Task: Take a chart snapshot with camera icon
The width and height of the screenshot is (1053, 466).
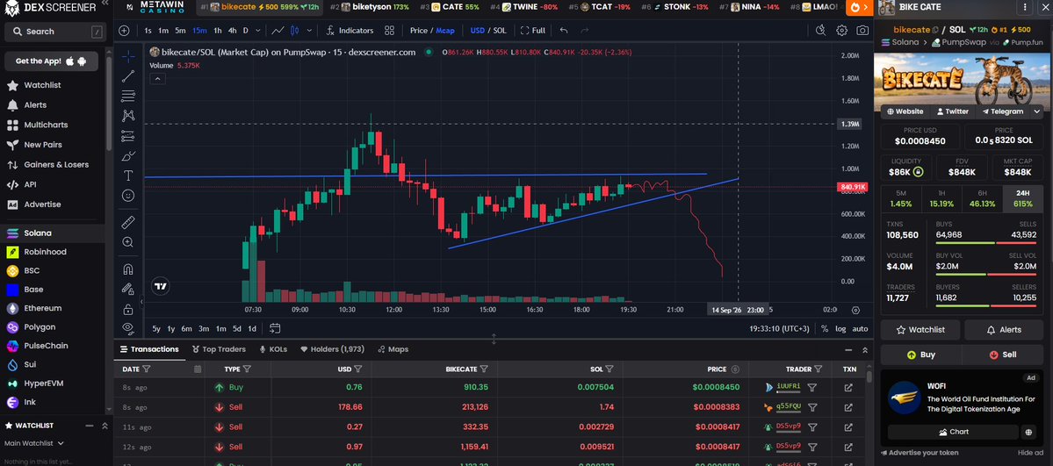Action: 862,30
